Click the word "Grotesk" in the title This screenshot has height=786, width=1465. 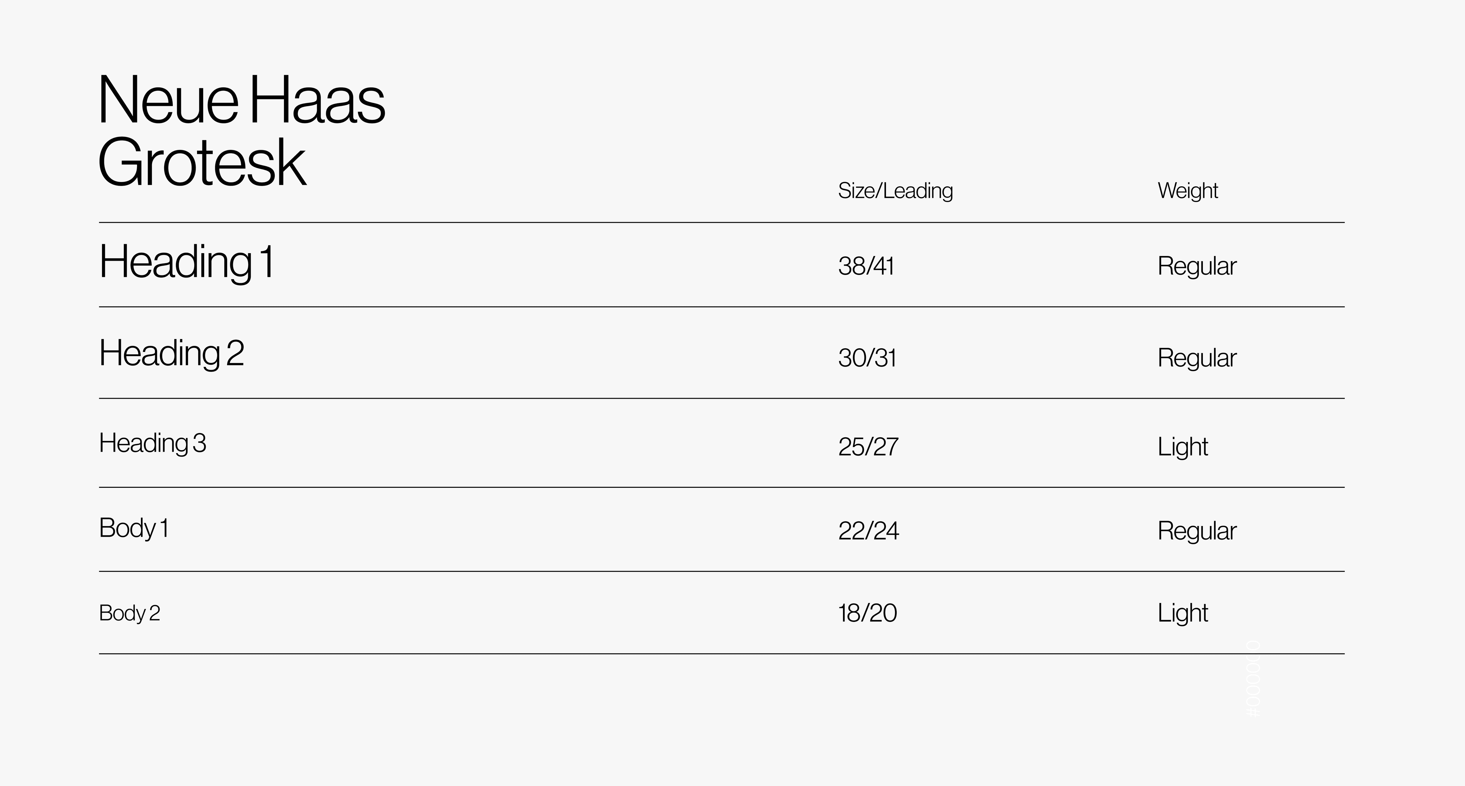click(202, 163)
